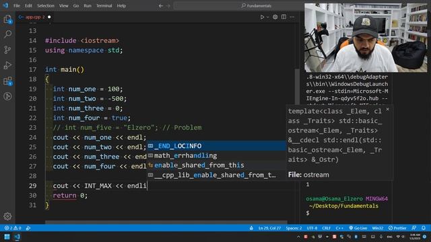Viewport: 431px width, 242px height.
Task: Open the Edit menu
Action: pos(28,6)
